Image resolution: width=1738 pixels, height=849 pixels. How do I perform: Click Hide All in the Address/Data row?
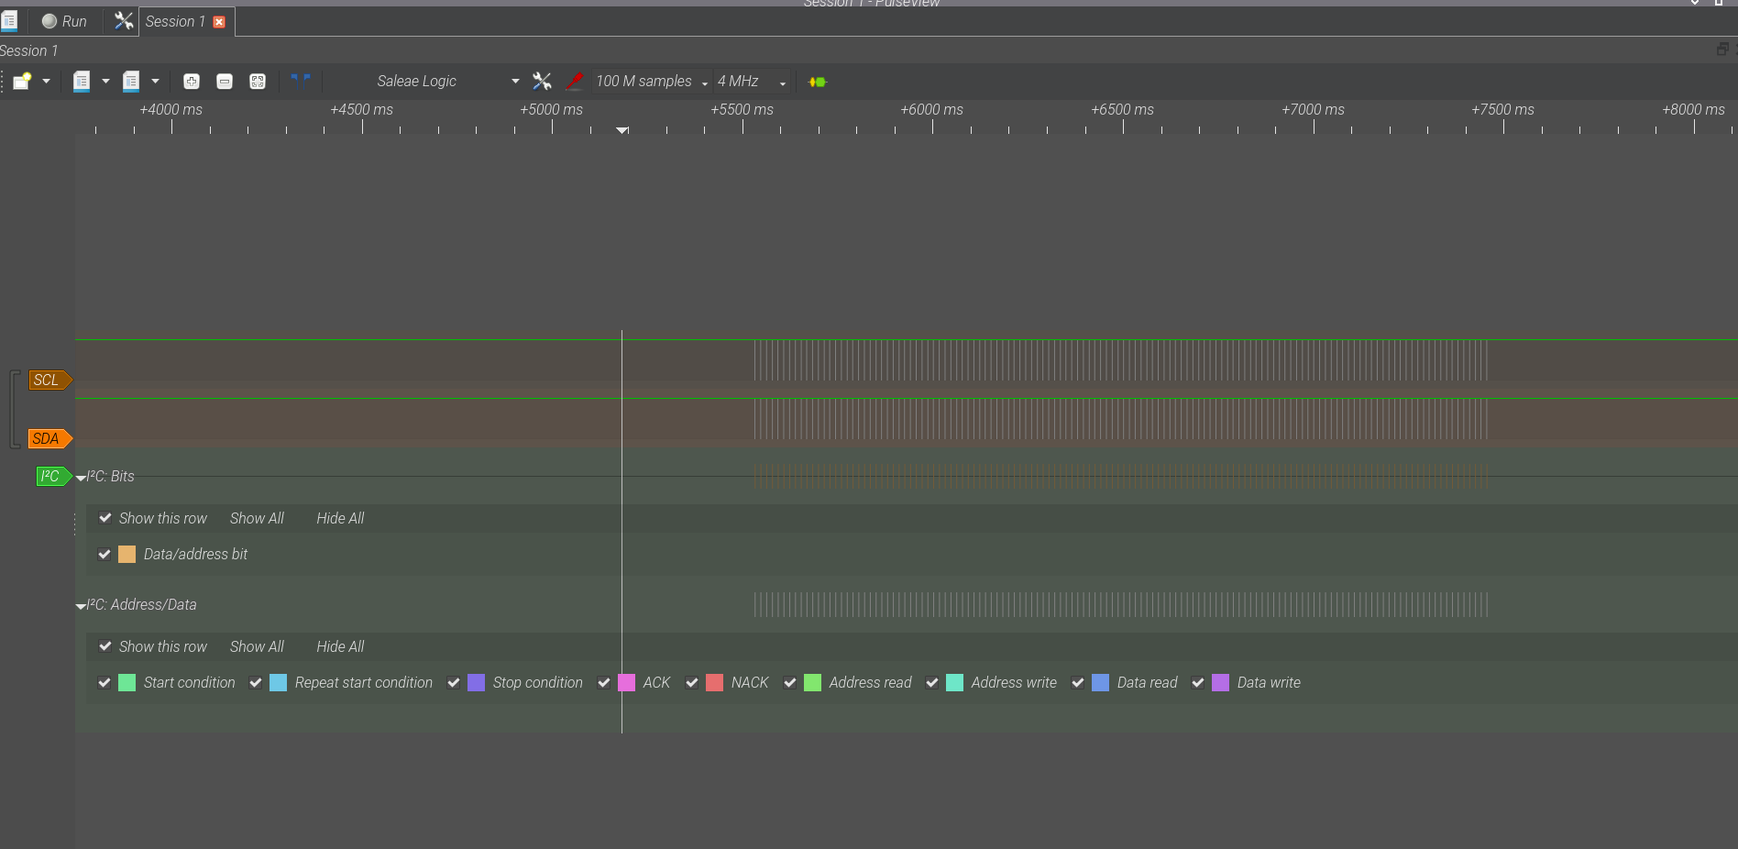tap(340, 646)
